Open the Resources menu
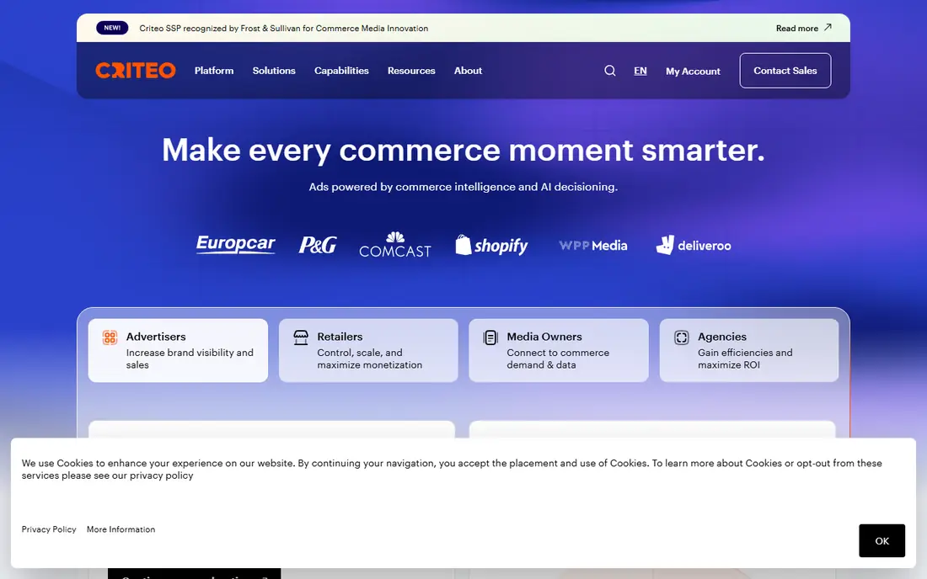Image resolution: width=927 pixels, height=579 pixels. pyautogui.click(x=411, y=71)
